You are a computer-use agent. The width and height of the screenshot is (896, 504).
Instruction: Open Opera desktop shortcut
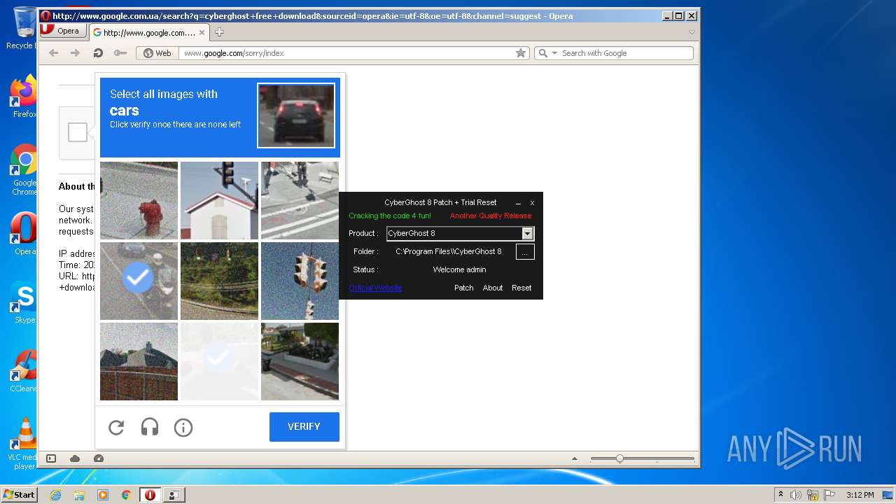(x=24, y=233)
